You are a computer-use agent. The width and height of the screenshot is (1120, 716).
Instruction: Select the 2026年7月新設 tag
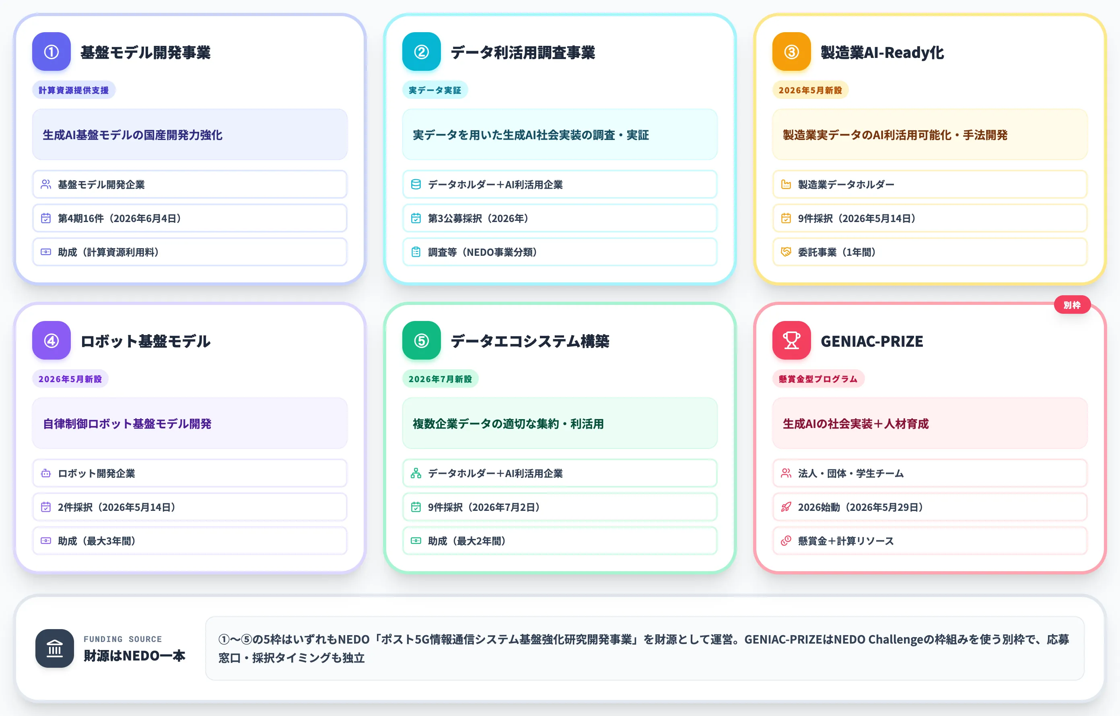point(440,379)
